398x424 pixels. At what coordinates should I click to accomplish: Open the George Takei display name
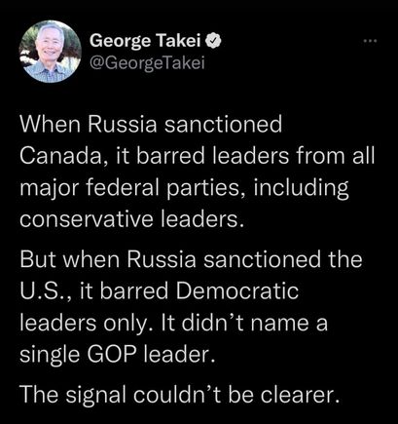[146, 41]
